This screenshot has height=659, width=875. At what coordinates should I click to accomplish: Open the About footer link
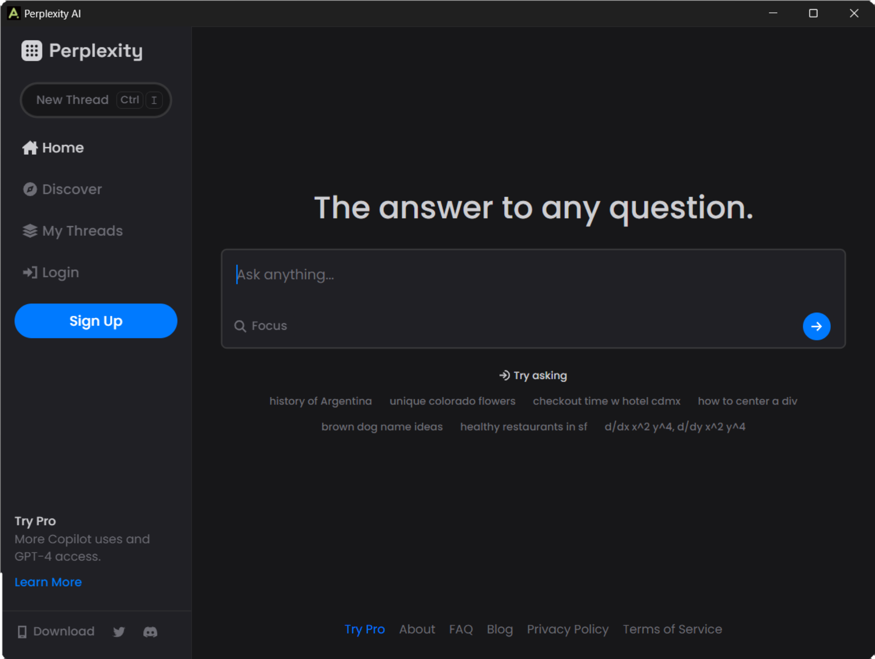click(417, 630)
